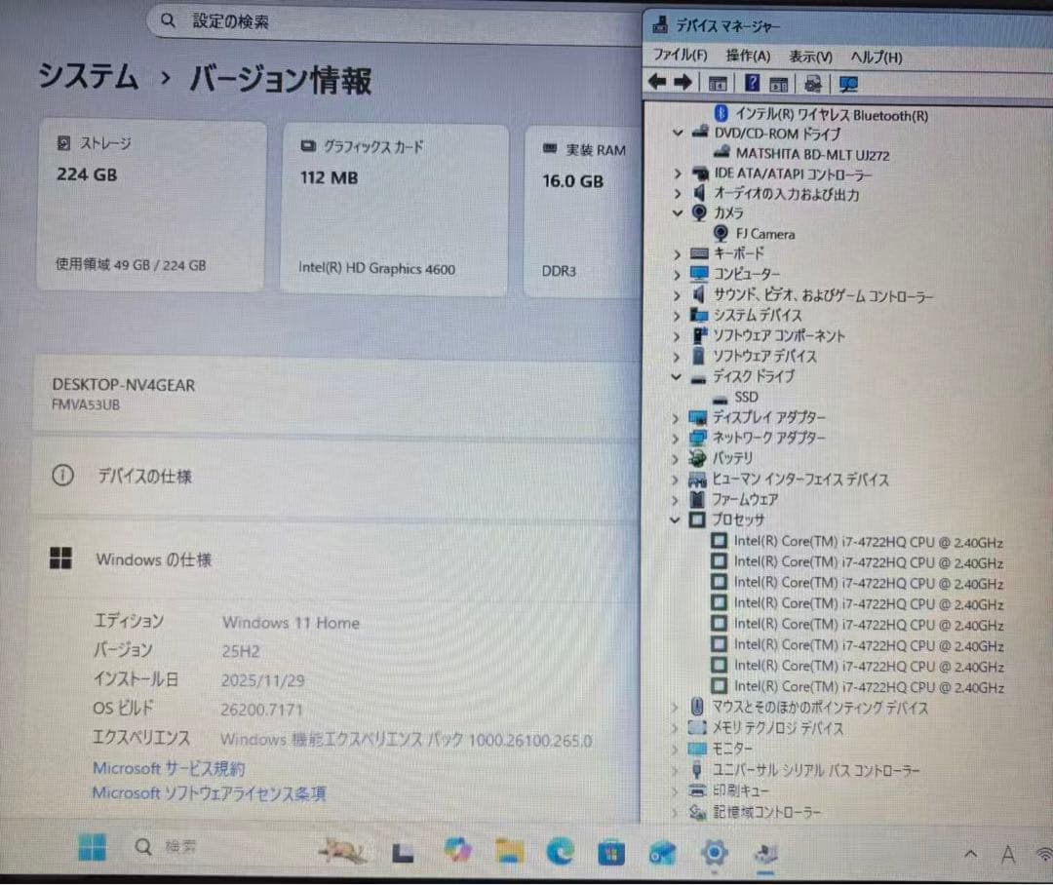Open the 操作(A) menu in Device Manager
The width and height of the screenshot is (1053, 885).
point(748,57)
